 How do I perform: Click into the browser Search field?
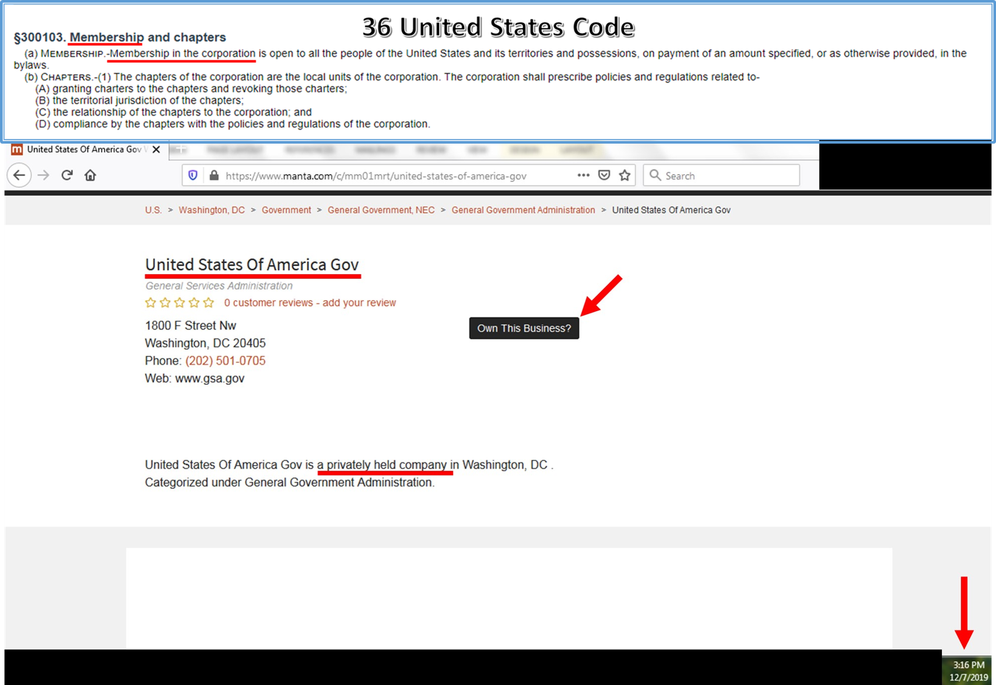tap(721, 175)
